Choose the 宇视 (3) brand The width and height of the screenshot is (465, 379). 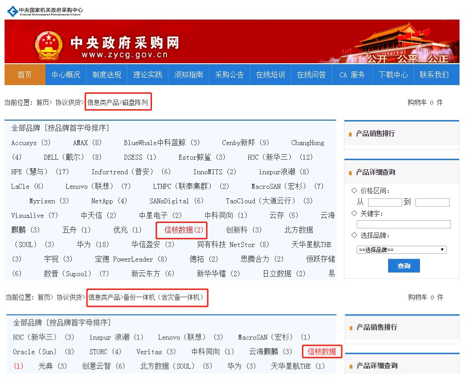coord(58,259)
